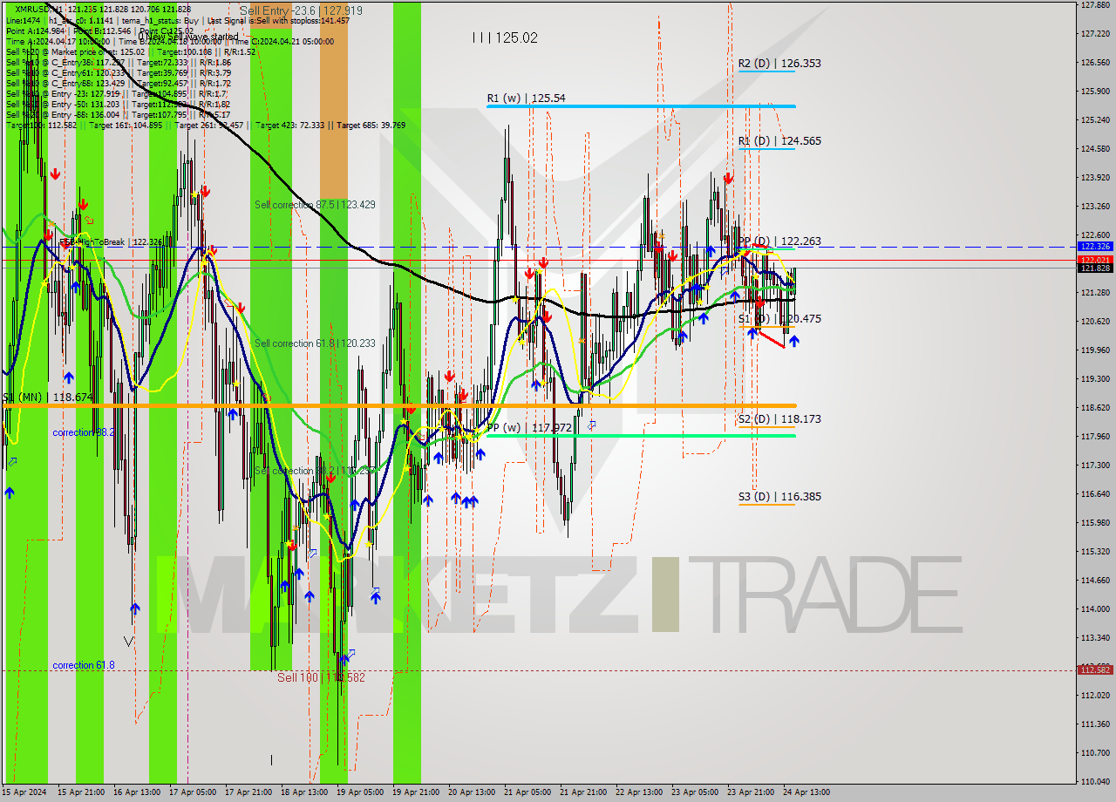Click the 125.240 value on price scale
1116x802 pixels.
[x=1096, y=120]
